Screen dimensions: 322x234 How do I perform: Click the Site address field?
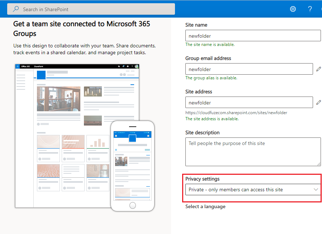(x=249, y=102)
